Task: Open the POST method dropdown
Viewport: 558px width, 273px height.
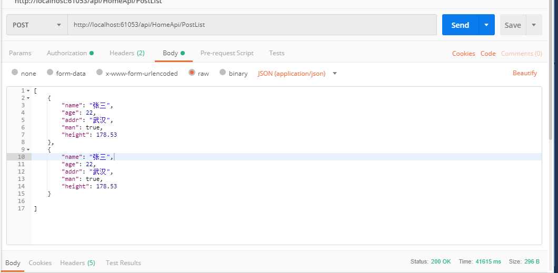Action: click(37, 25)
